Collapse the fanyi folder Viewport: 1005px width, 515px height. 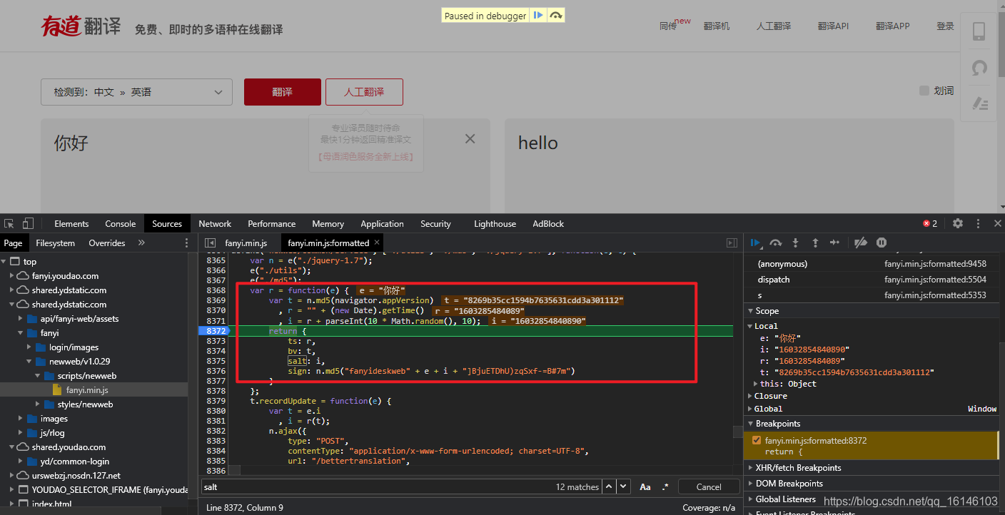tap(21, 333)
